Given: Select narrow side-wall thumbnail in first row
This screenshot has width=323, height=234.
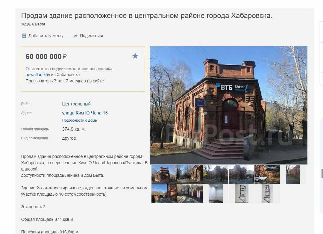Looking at the screenshot, I should (x=293, y=174).
